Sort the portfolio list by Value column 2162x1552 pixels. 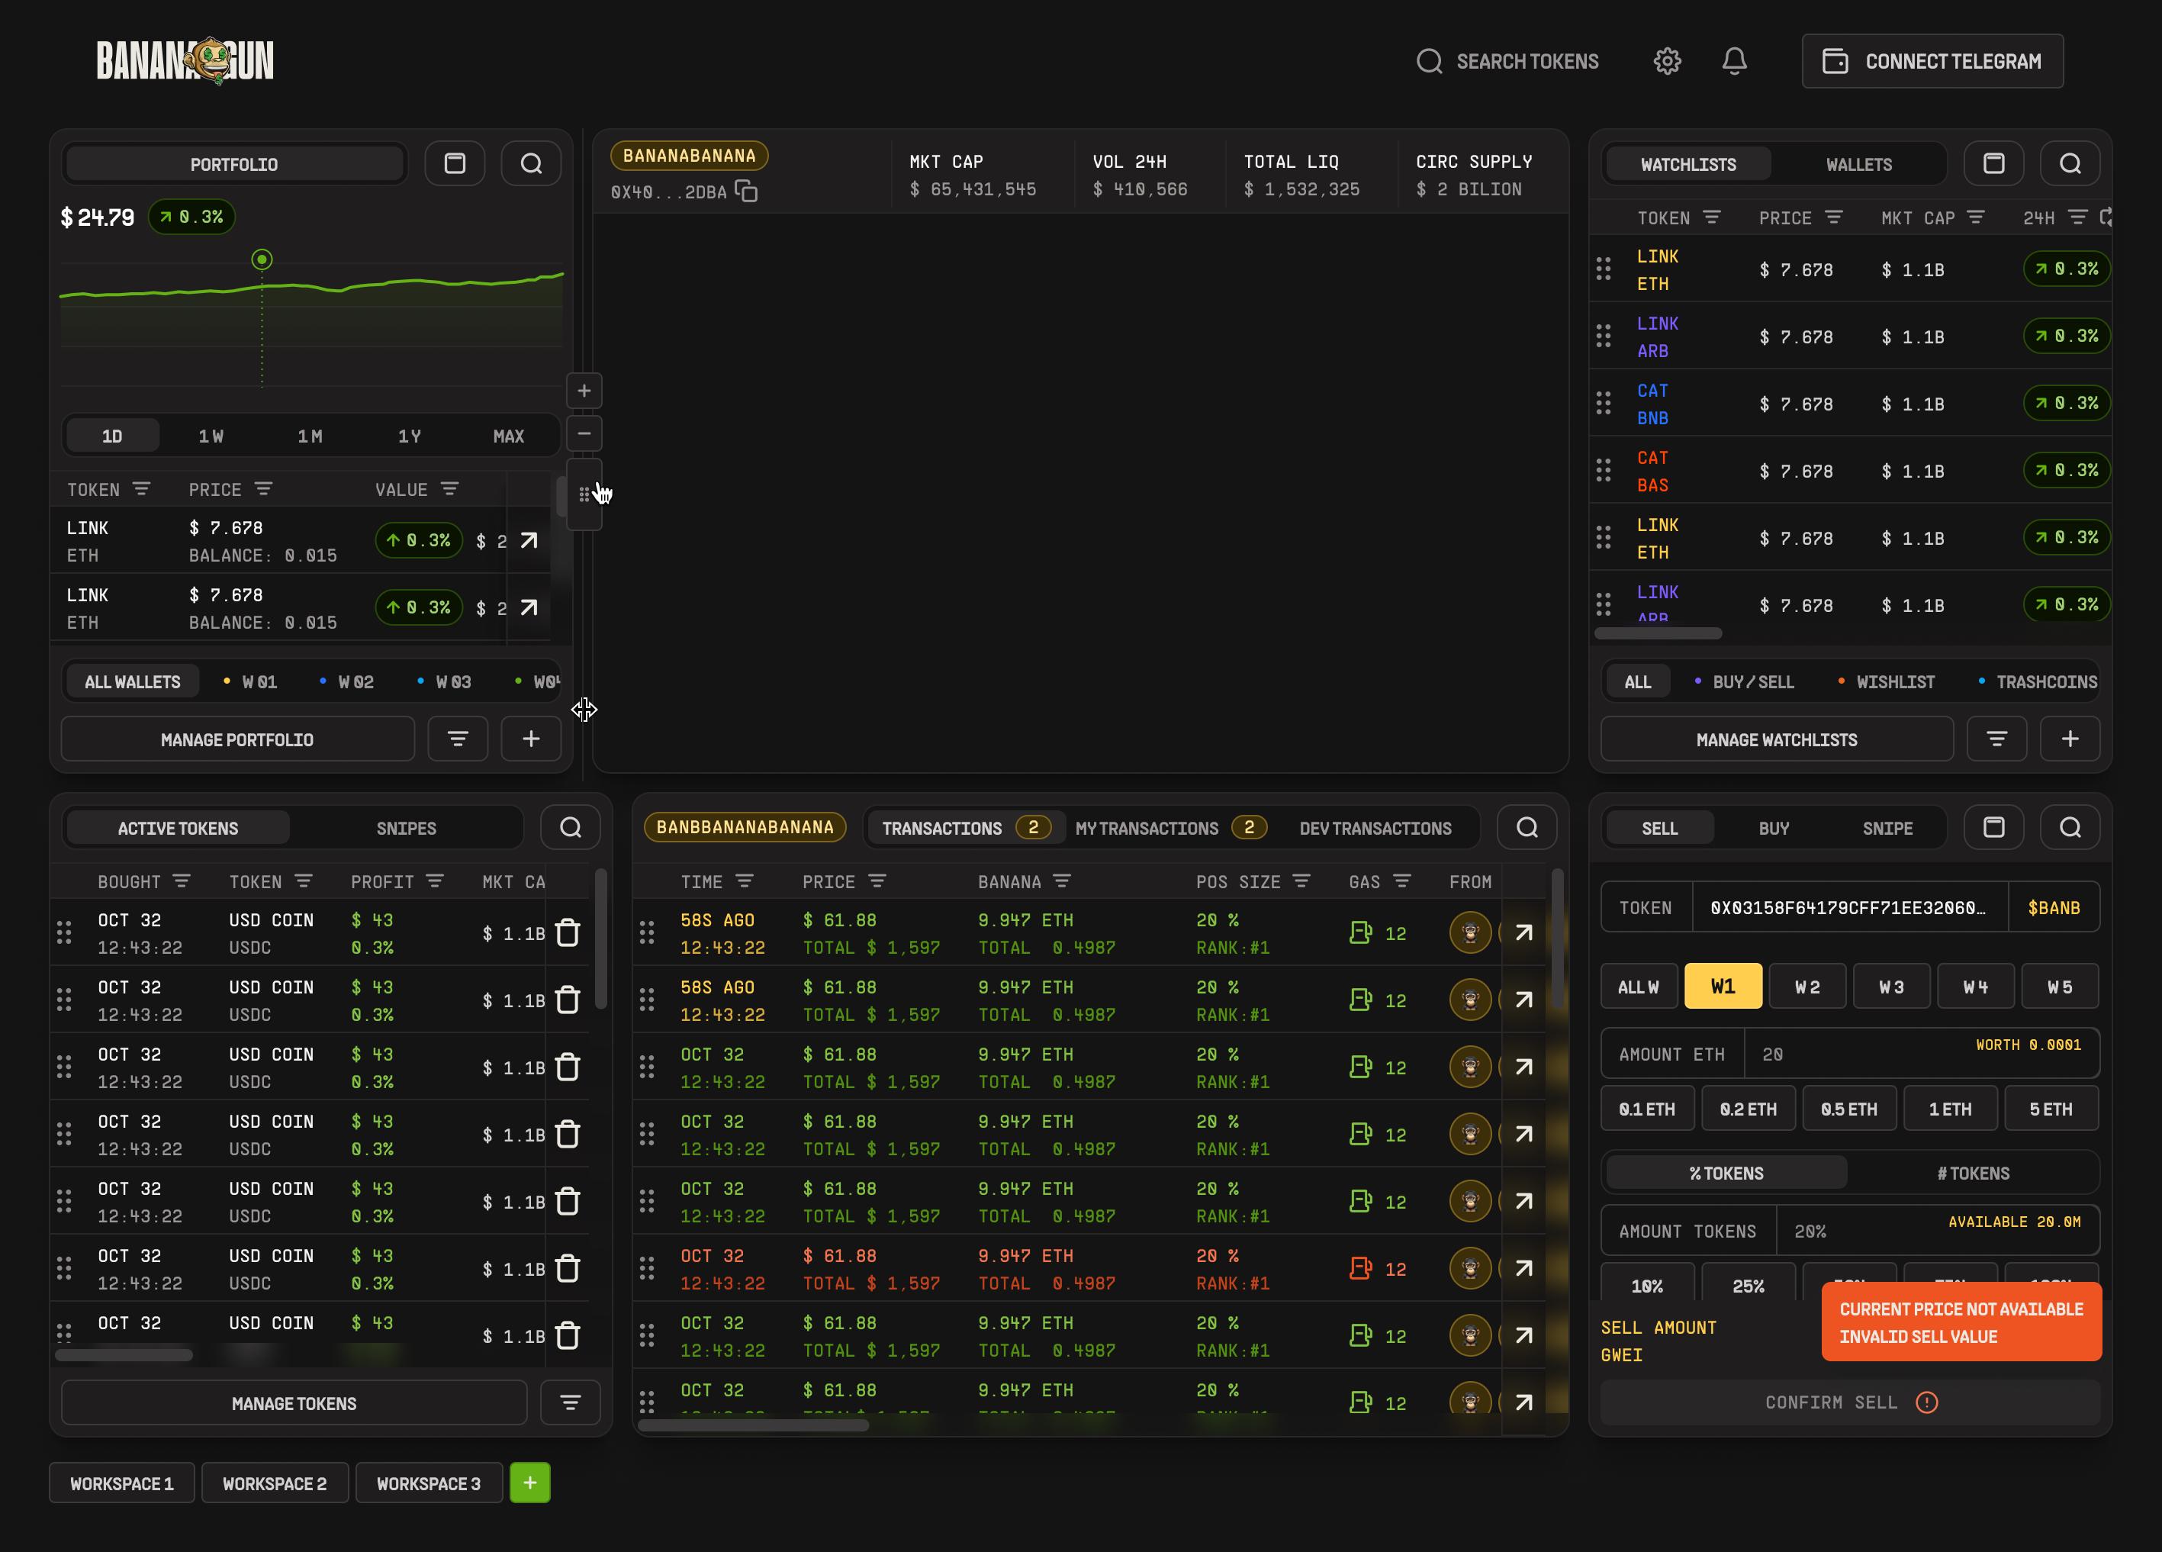(x=450, y=489)
